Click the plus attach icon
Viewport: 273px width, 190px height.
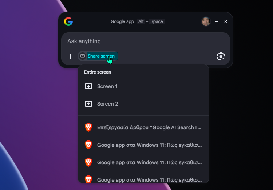click(x=70, y=56)
